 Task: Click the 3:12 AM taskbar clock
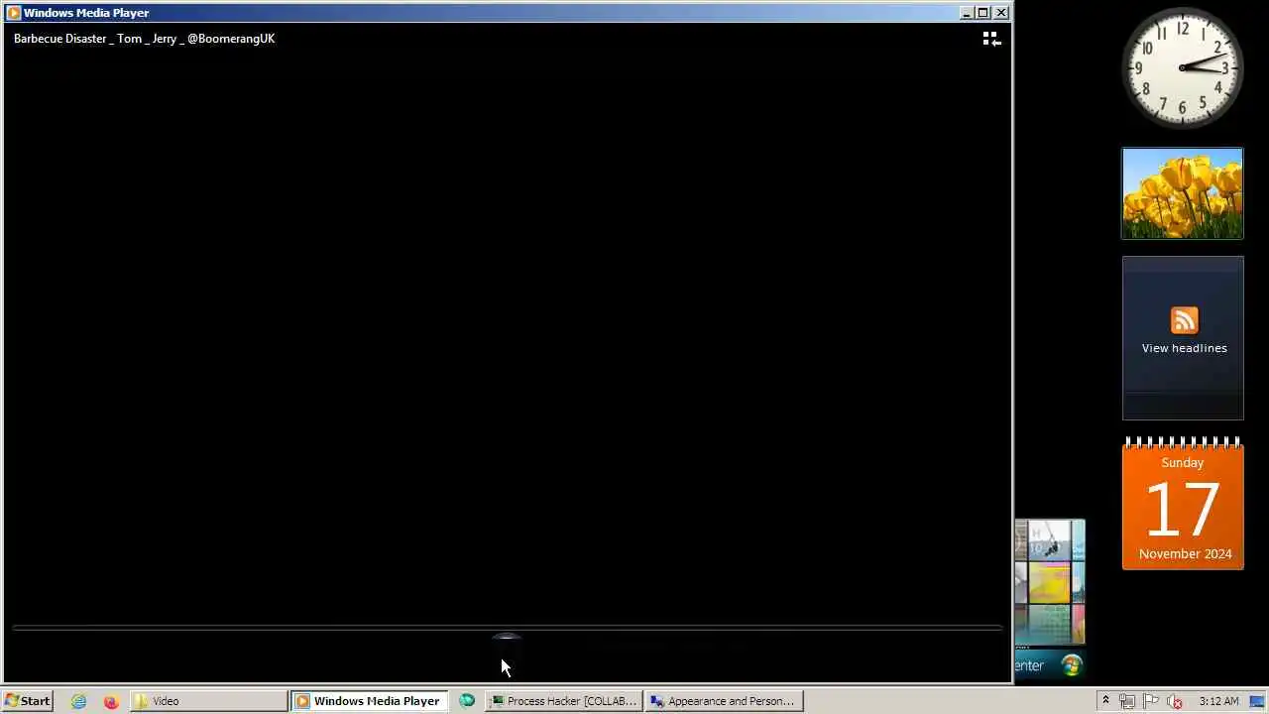(1218, 701)
